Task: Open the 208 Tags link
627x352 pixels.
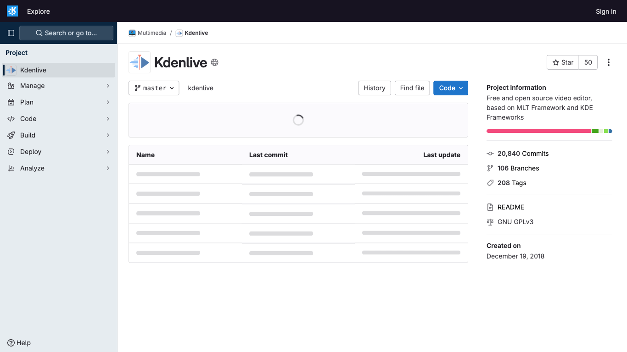Action: point(512,183)
